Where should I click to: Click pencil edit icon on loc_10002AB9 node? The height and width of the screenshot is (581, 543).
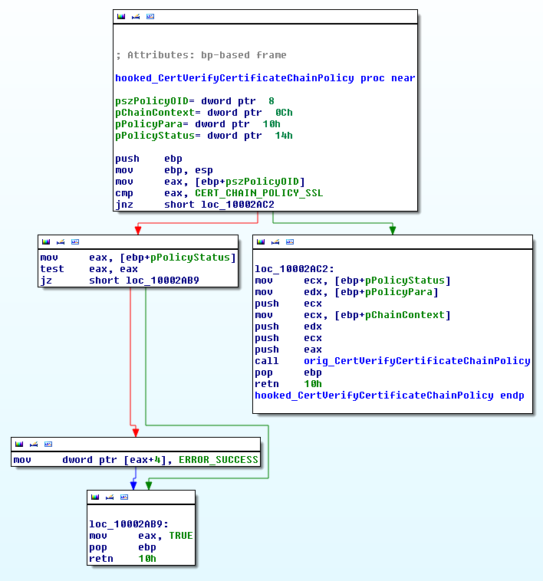(x=110, y=497)
